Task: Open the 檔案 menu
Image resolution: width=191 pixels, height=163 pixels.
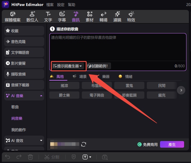Action: 50,5
